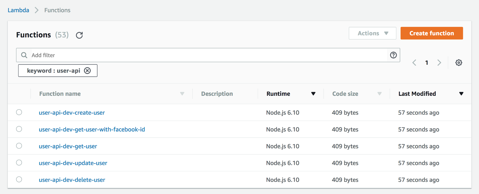
Task: Open the filter help icon
Action: pos(393,55)
